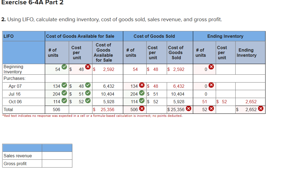Click red X beside total cost of goods sold 25,356
Screen dimensions: 286x185
189,108
